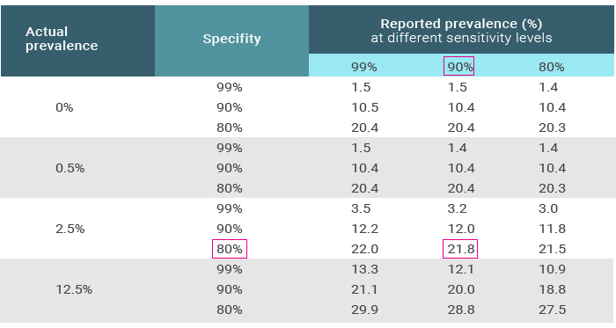
Task: Click the Reported prevalence (%) header
Action: pyautogui.click(x=461, y=24)
